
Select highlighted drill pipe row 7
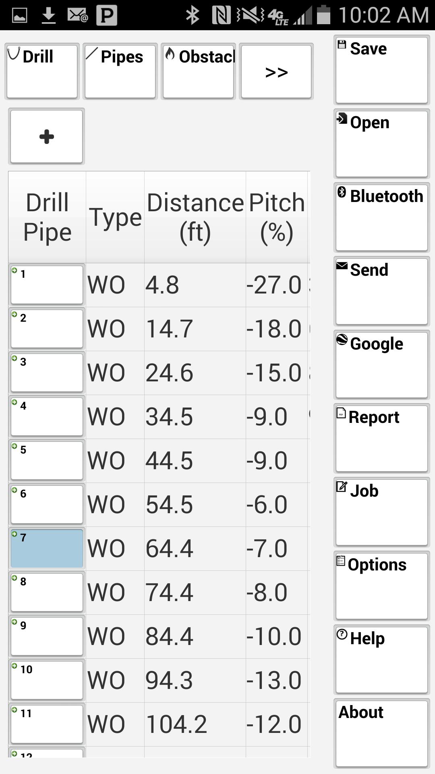click(47, 548)
